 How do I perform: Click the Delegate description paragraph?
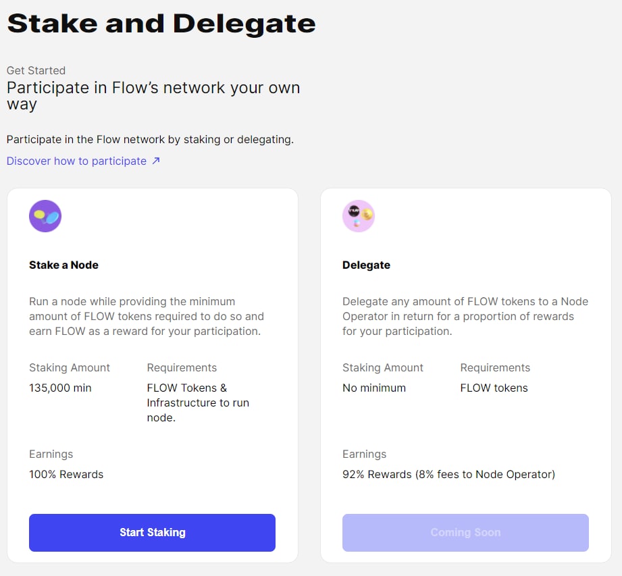tap(465, 316)
